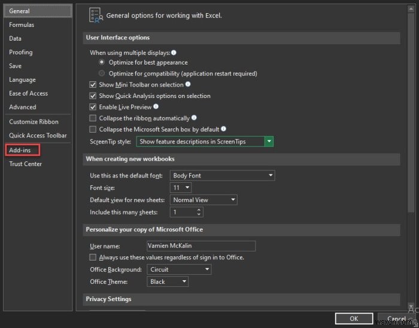Check Always use these values regardless of sign in
The image size is (419, 328).
(x=93, y=258)
